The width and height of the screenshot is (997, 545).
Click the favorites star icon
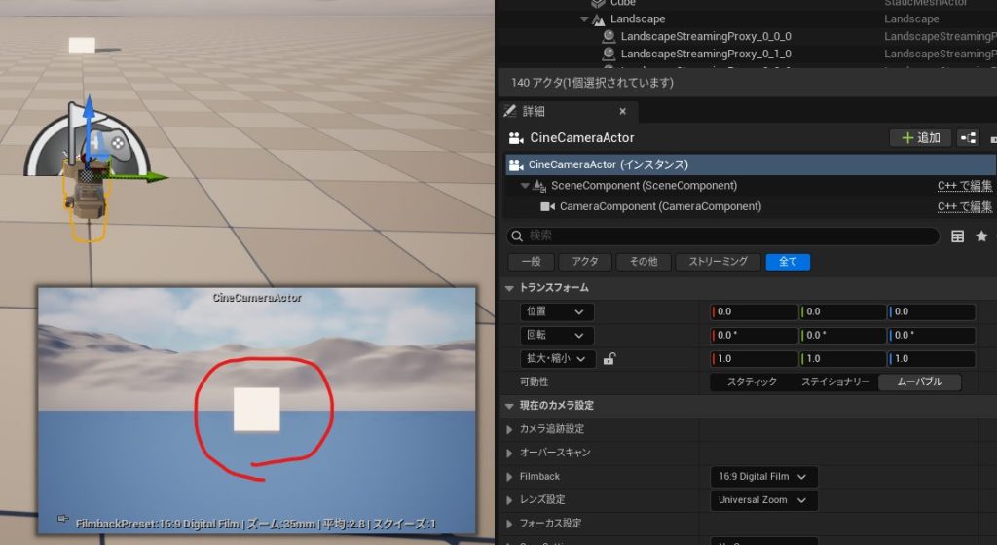pyautogui.click(x=981, y=236)
